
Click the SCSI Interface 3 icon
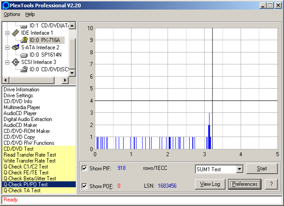click(16, 62)
